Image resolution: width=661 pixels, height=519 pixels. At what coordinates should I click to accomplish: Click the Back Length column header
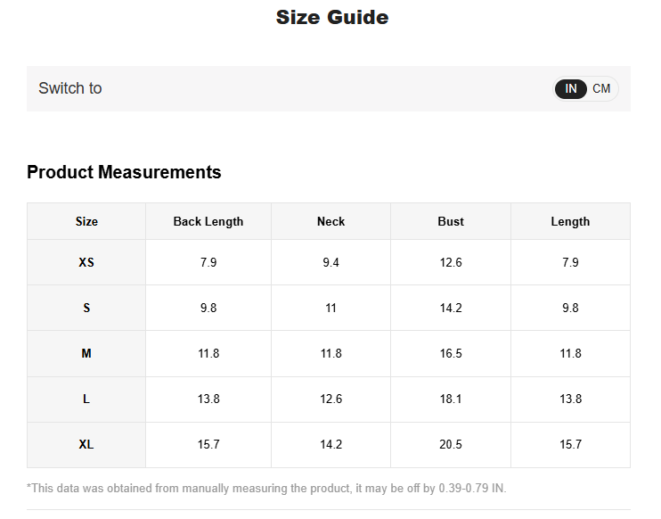[208, 221]
